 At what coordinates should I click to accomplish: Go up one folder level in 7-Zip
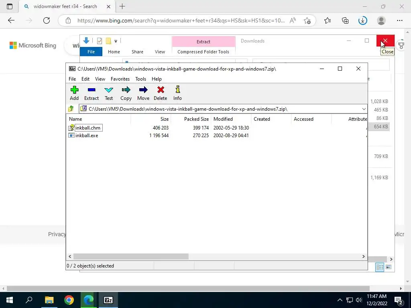[x=71, y=109]
